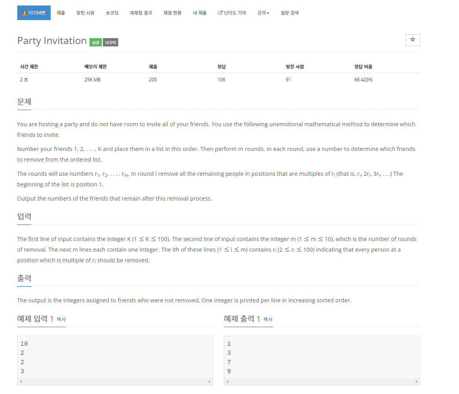Open the 재채점 결과 tab
The width and height of the screenshot is (459, 394).
(141, 13)
